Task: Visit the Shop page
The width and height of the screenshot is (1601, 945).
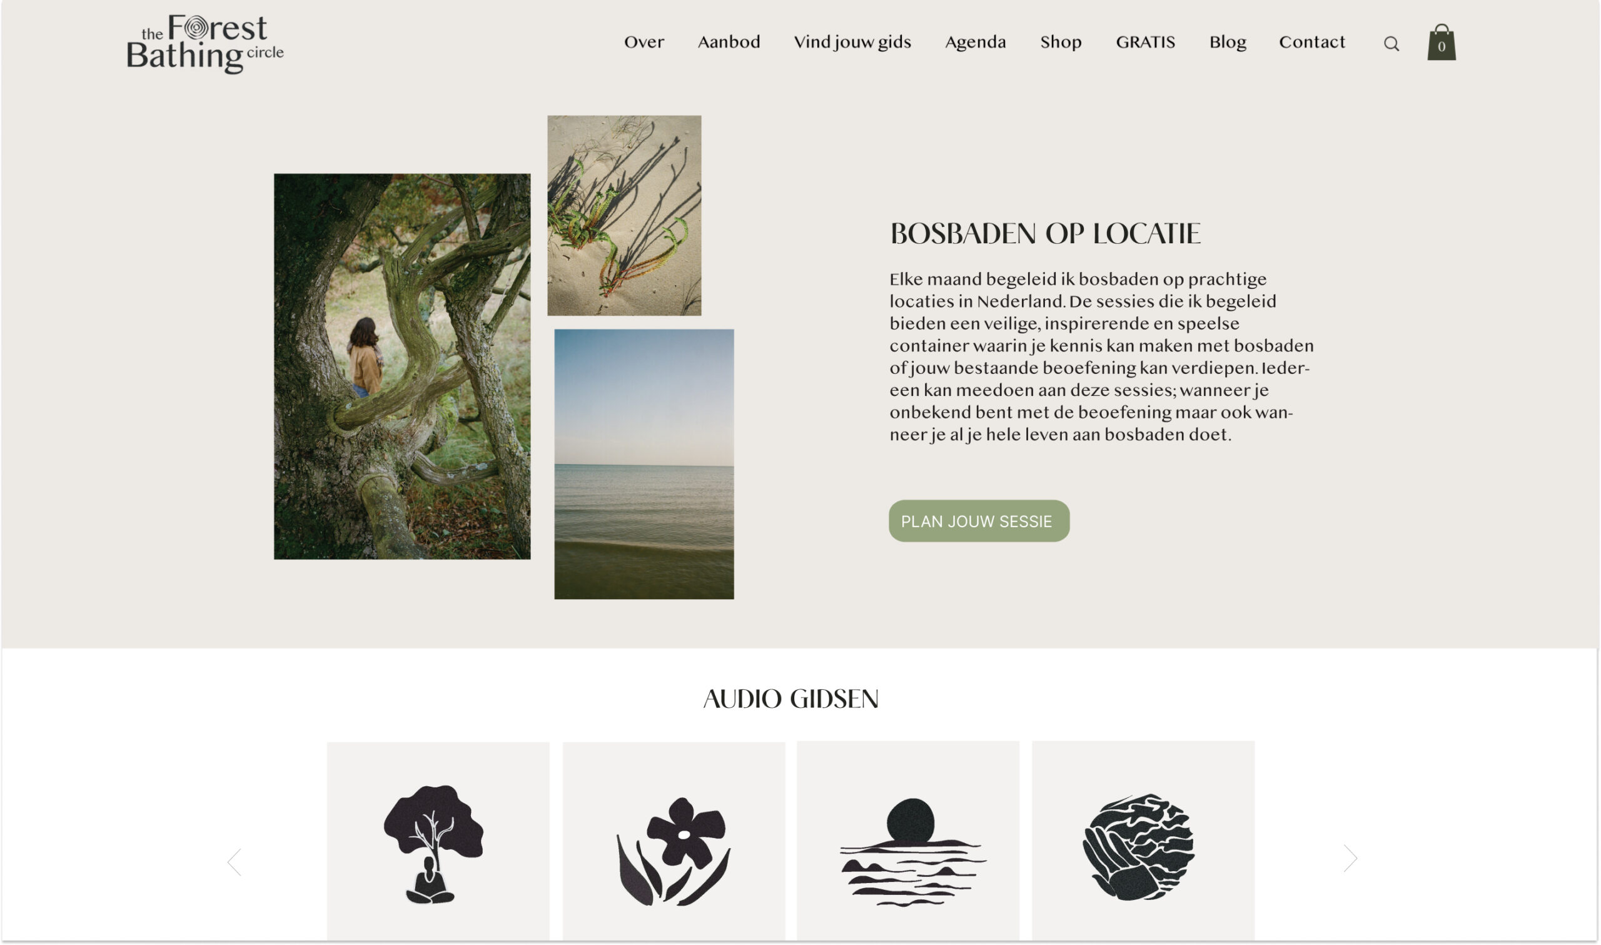Action: (1061, 42)
